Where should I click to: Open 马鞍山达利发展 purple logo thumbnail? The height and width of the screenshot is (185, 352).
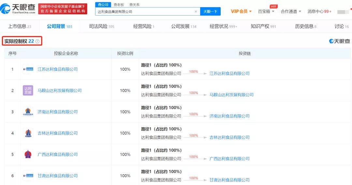[x=28, y=90]
